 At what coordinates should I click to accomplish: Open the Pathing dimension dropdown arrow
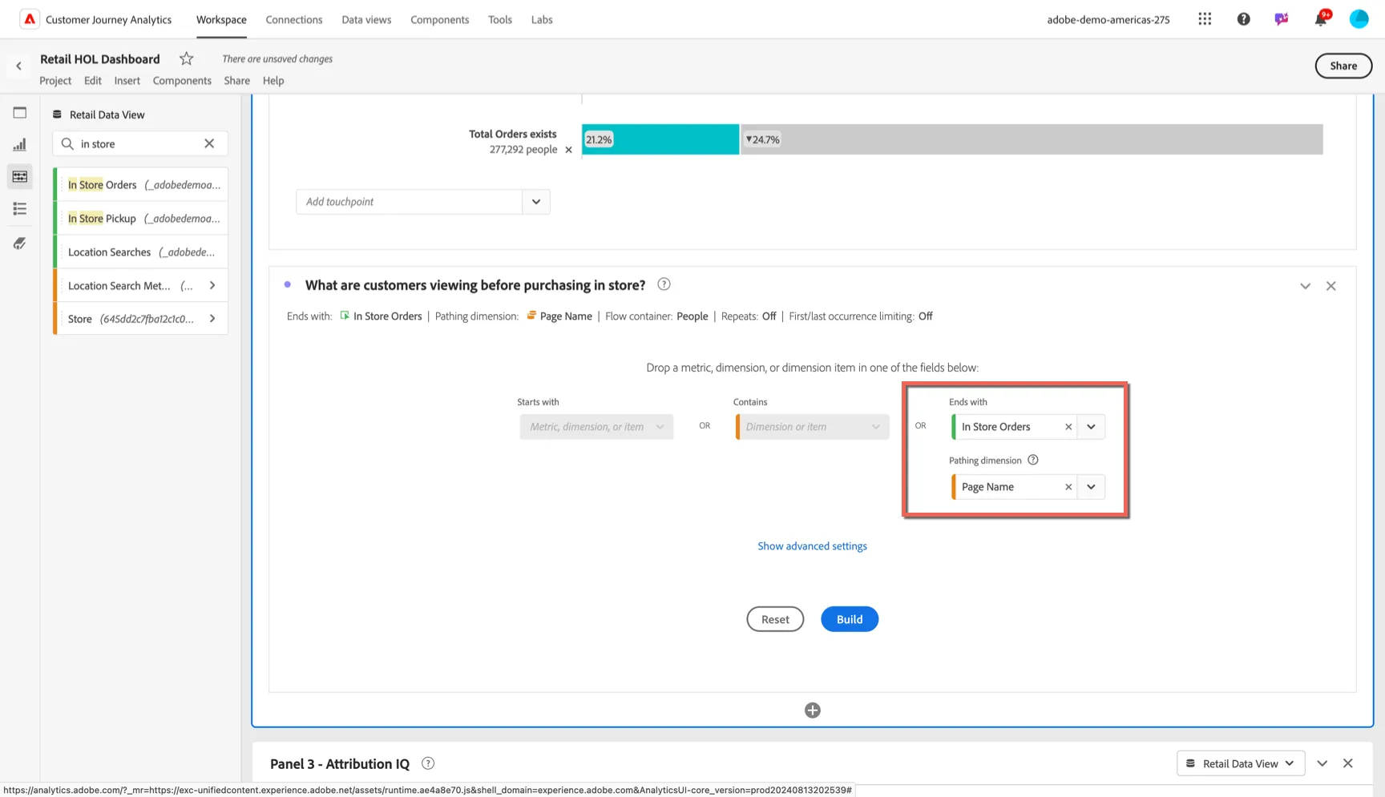click(1091, 487)
